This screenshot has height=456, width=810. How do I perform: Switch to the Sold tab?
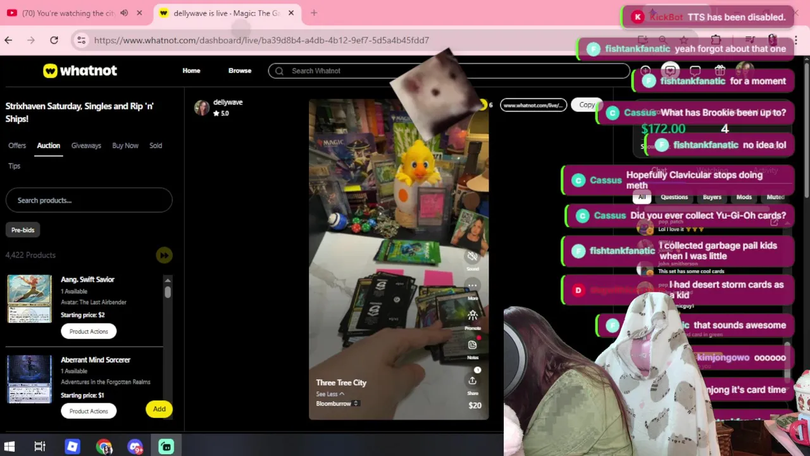tap(156, 146)
